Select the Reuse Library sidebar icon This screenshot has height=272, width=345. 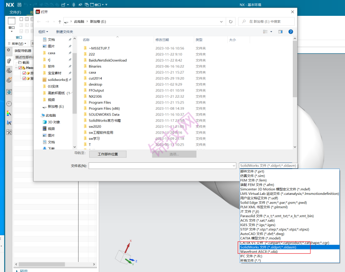click(x=9, y=80)
